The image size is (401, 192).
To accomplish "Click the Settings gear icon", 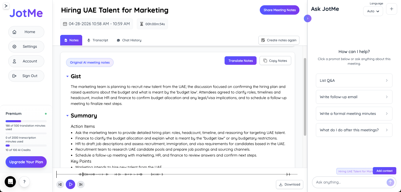I will (14, 47).
